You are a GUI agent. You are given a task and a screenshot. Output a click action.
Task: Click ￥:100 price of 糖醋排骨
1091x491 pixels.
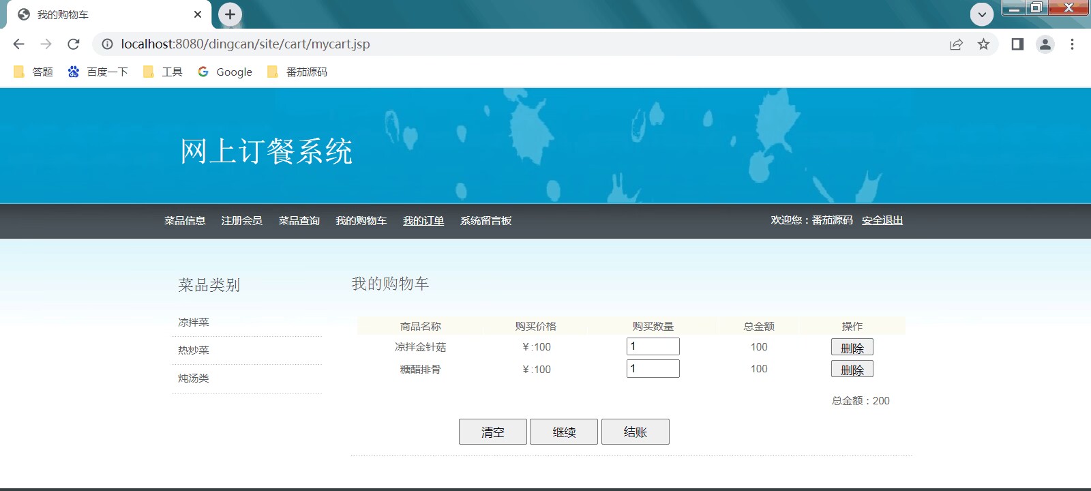click(x=536, y=370)
